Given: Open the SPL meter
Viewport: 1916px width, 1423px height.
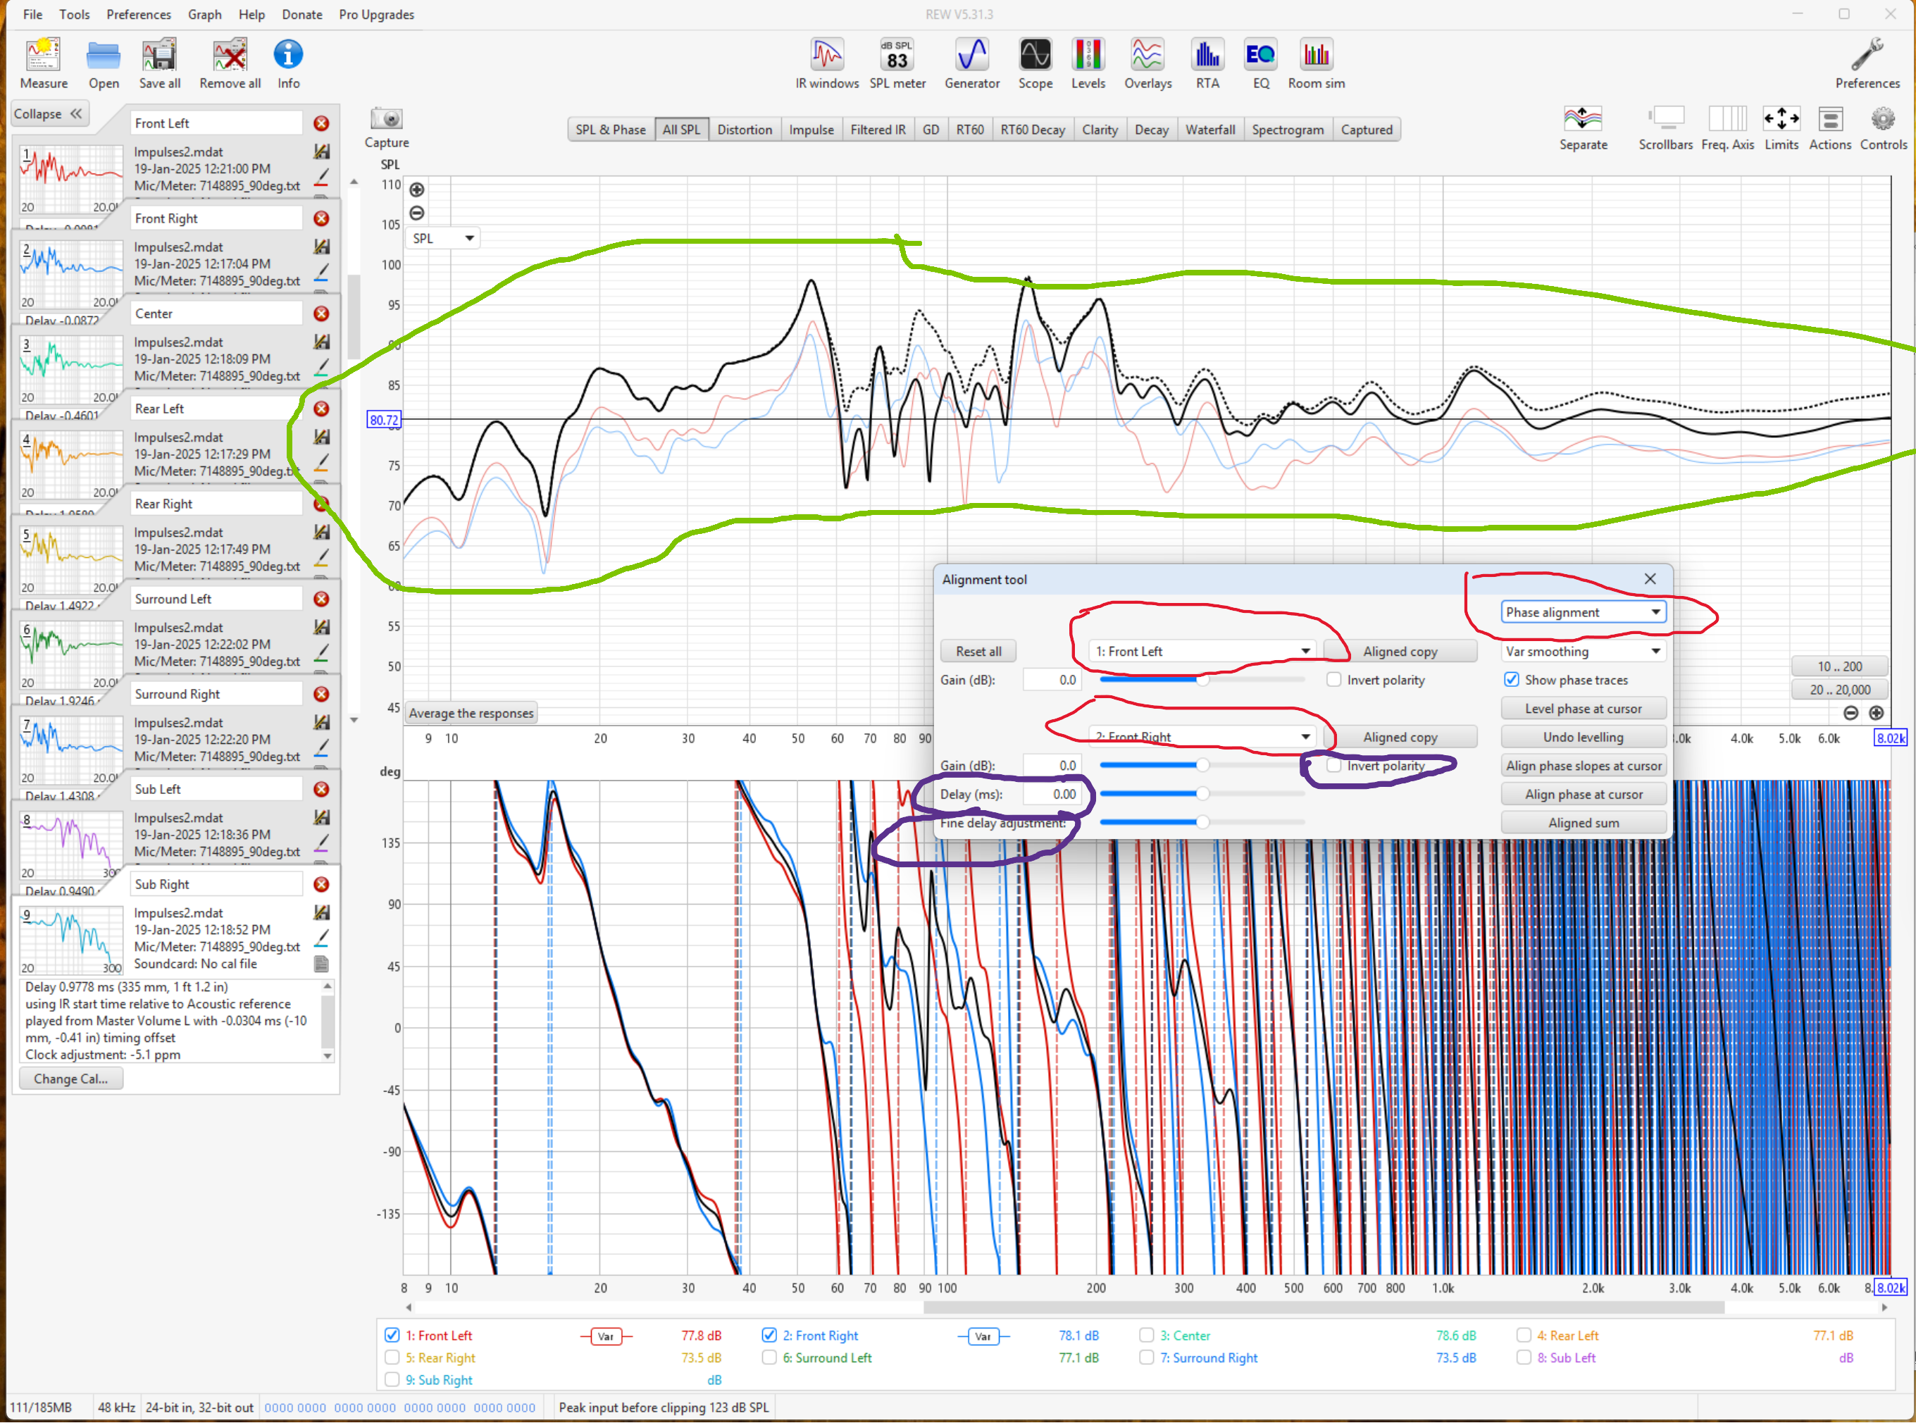Looking at the screenshot, I should point(897,63).
